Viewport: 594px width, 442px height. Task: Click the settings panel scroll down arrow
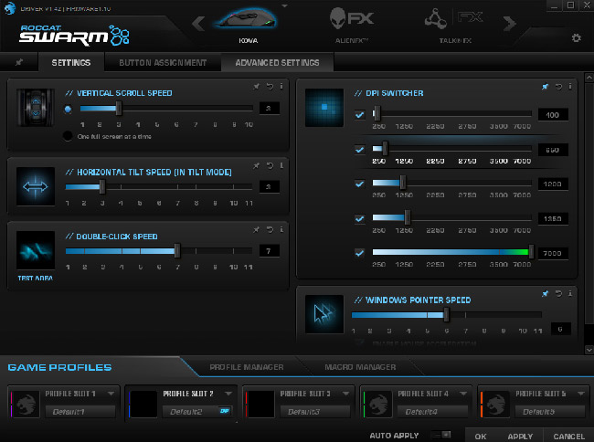589,350
